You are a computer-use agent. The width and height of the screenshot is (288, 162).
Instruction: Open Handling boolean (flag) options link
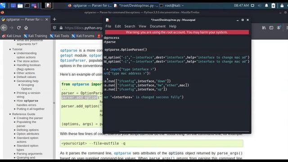28,67
